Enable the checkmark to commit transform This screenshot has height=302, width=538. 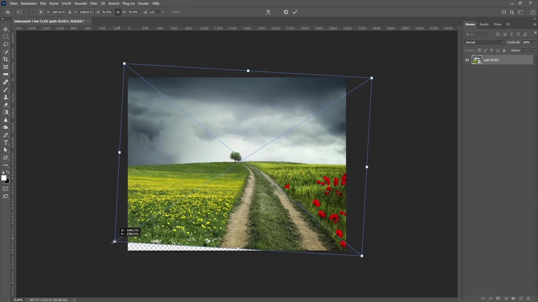(x=295, y=12)
